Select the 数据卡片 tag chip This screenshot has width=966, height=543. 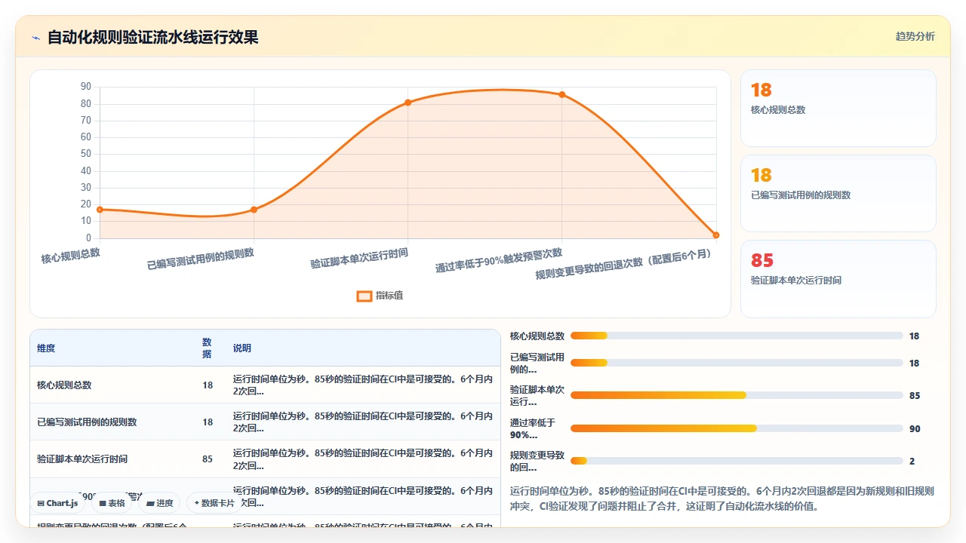[214, 503]
